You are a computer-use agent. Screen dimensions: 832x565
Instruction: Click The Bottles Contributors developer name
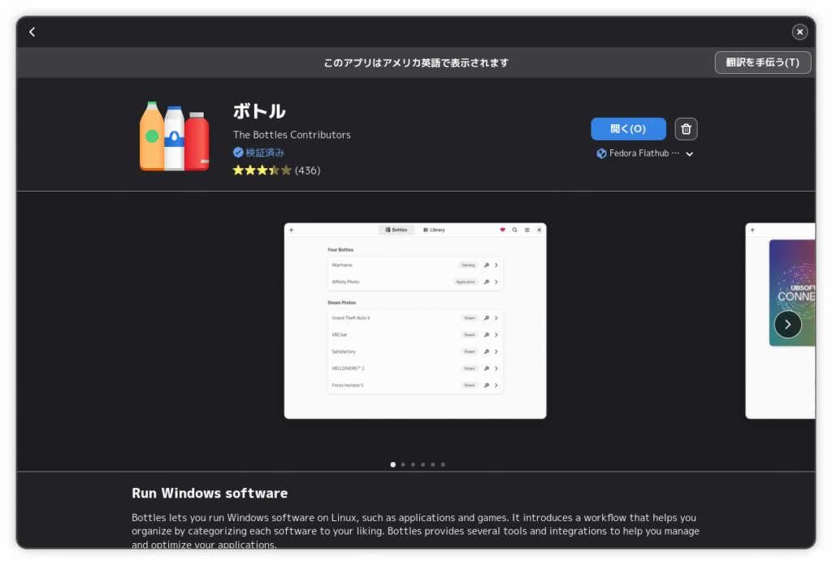click(292, 135)
